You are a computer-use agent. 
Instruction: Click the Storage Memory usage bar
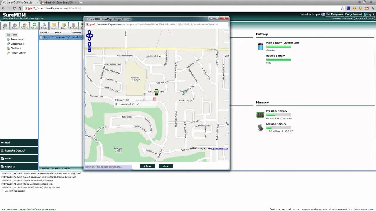click(x=278, y=128)
